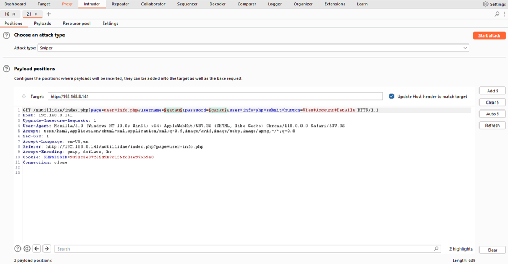Viewport: 508px width, 264px height.
Task: Click the target crosshair icon
Action: pyautogui.click(x=24, y=97)
